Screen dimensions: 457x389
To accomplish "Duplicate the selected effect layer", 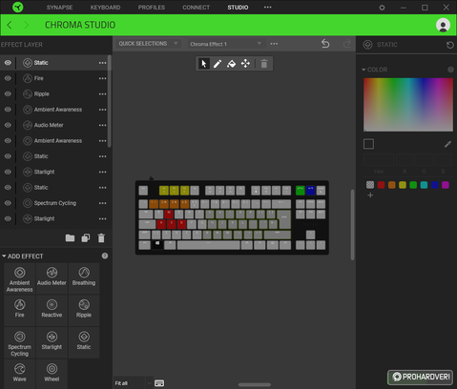I will [x=86, y=237].
